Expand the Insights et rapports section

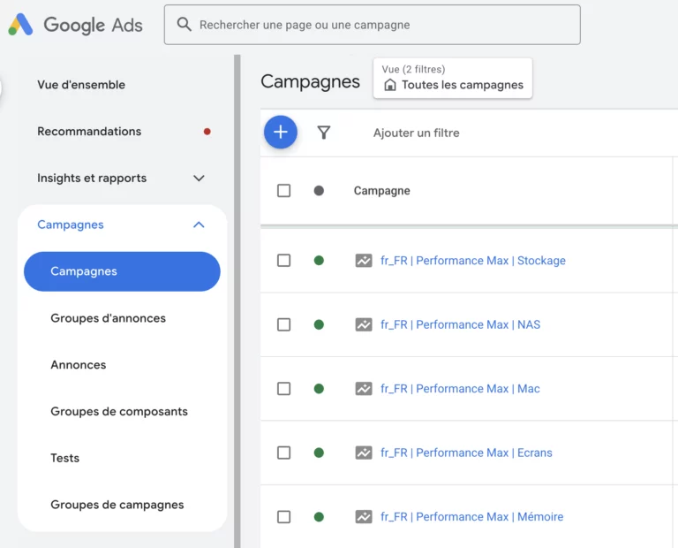coord(199,179)
